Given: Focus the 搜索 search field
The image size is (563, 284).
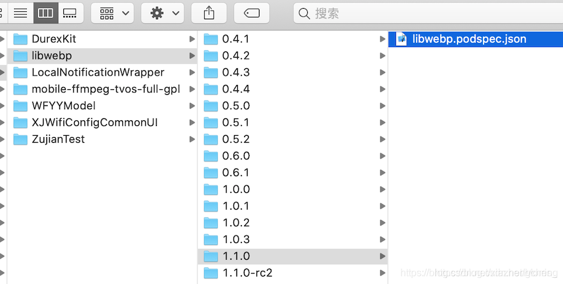Looking at the screenshot, I should click(428, 13).
